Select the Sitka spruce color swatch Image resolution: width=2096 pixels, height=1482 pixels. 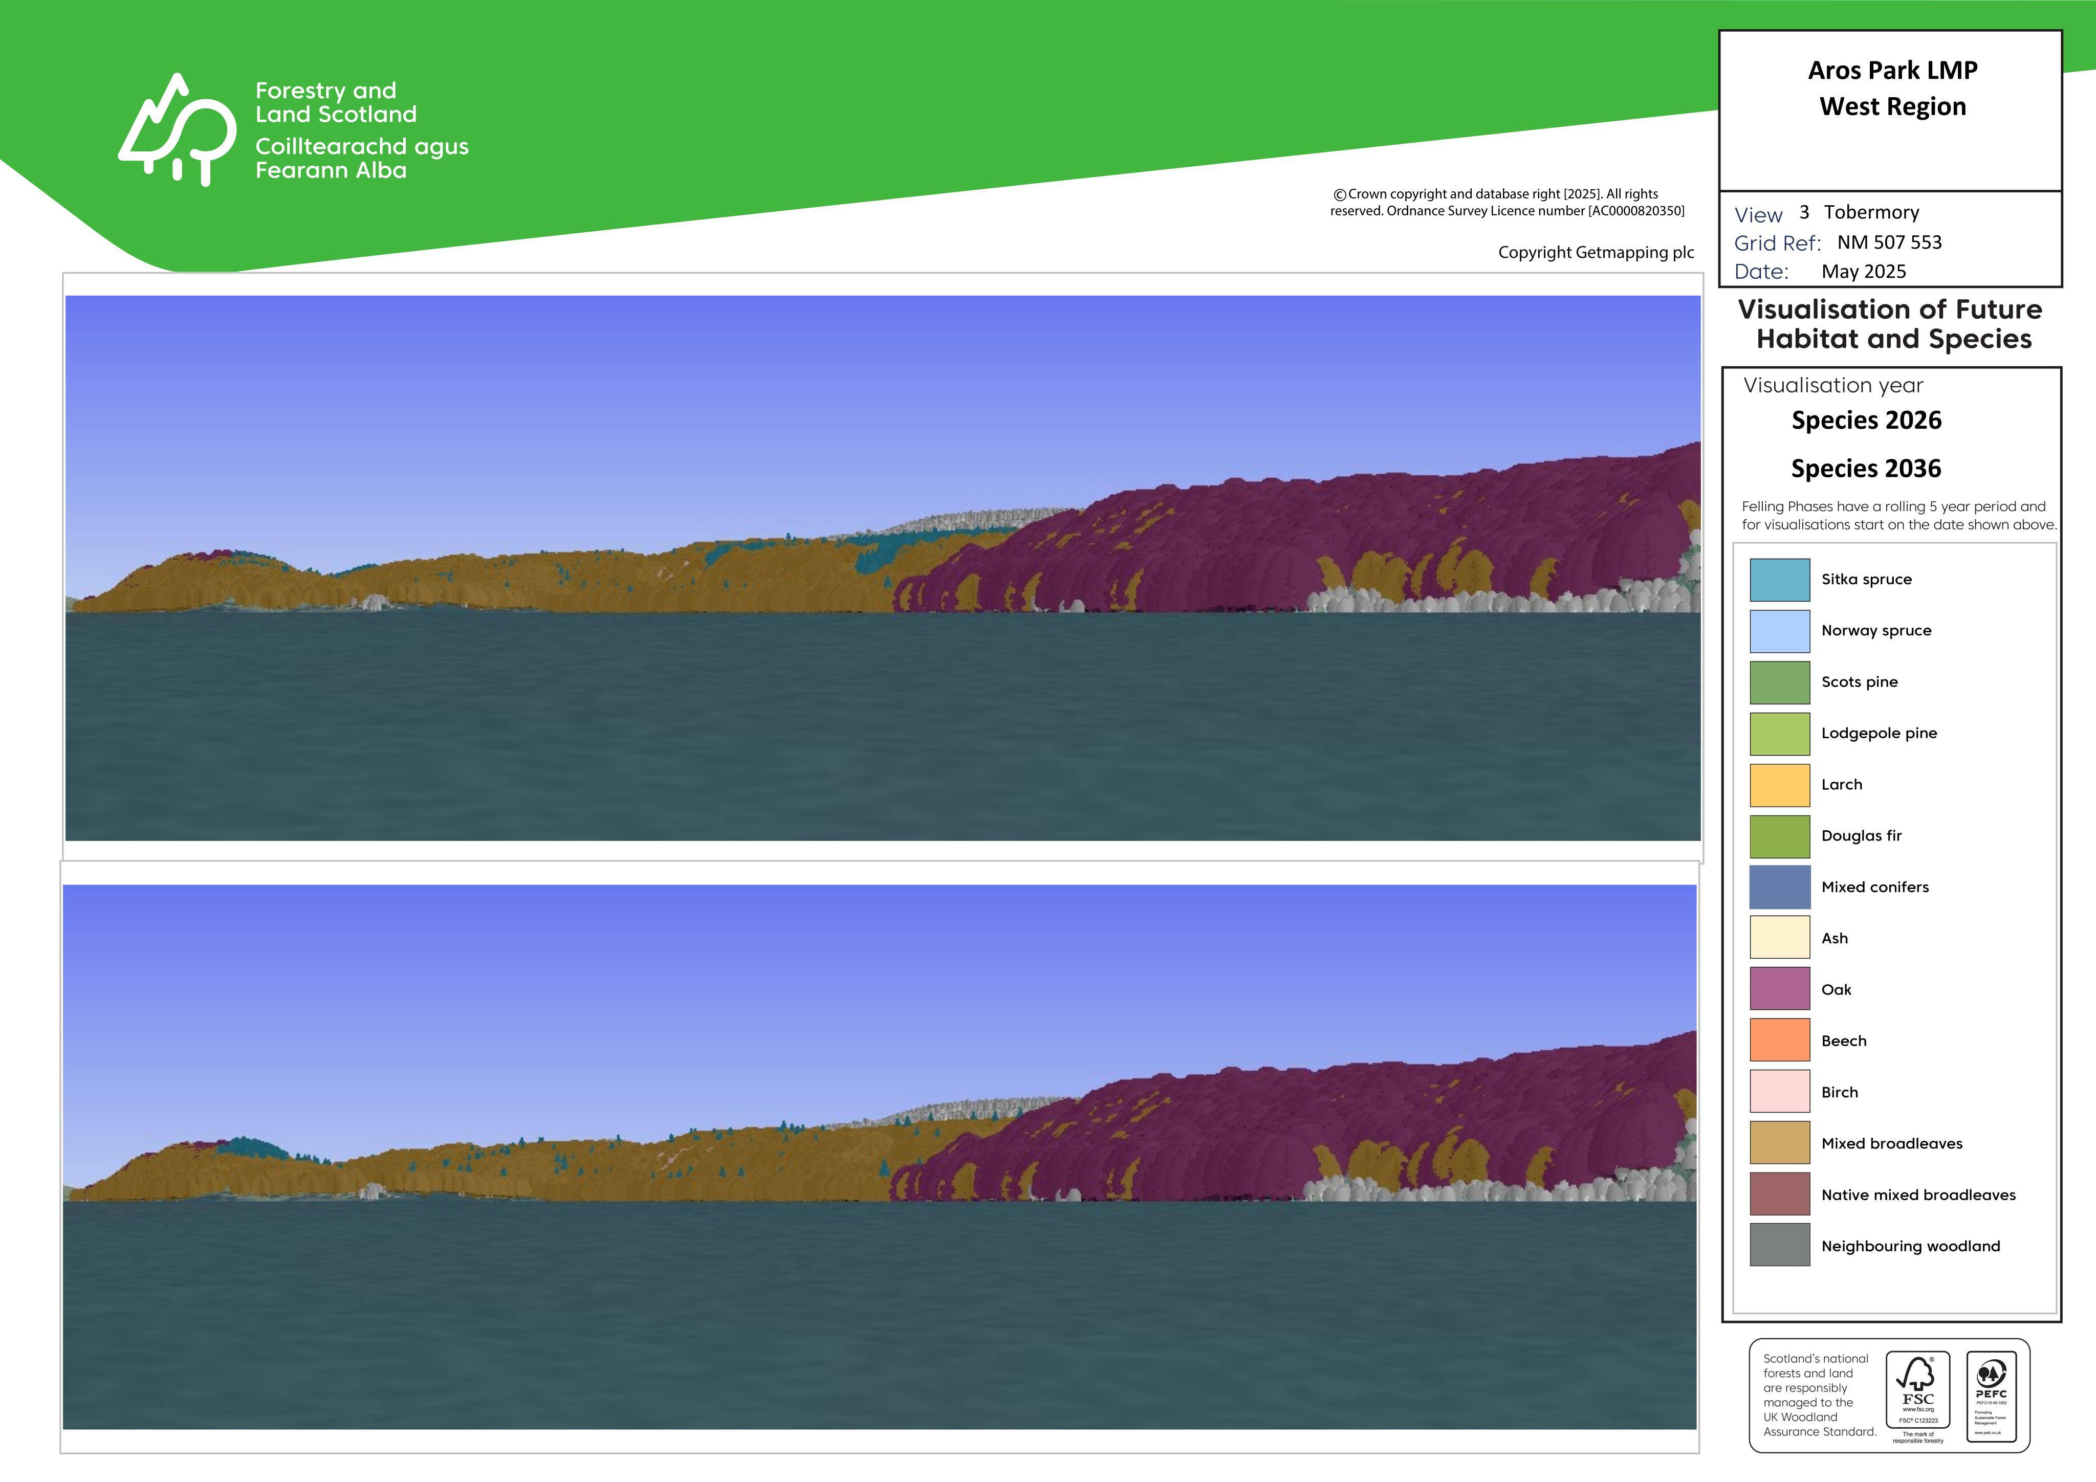1779,580
